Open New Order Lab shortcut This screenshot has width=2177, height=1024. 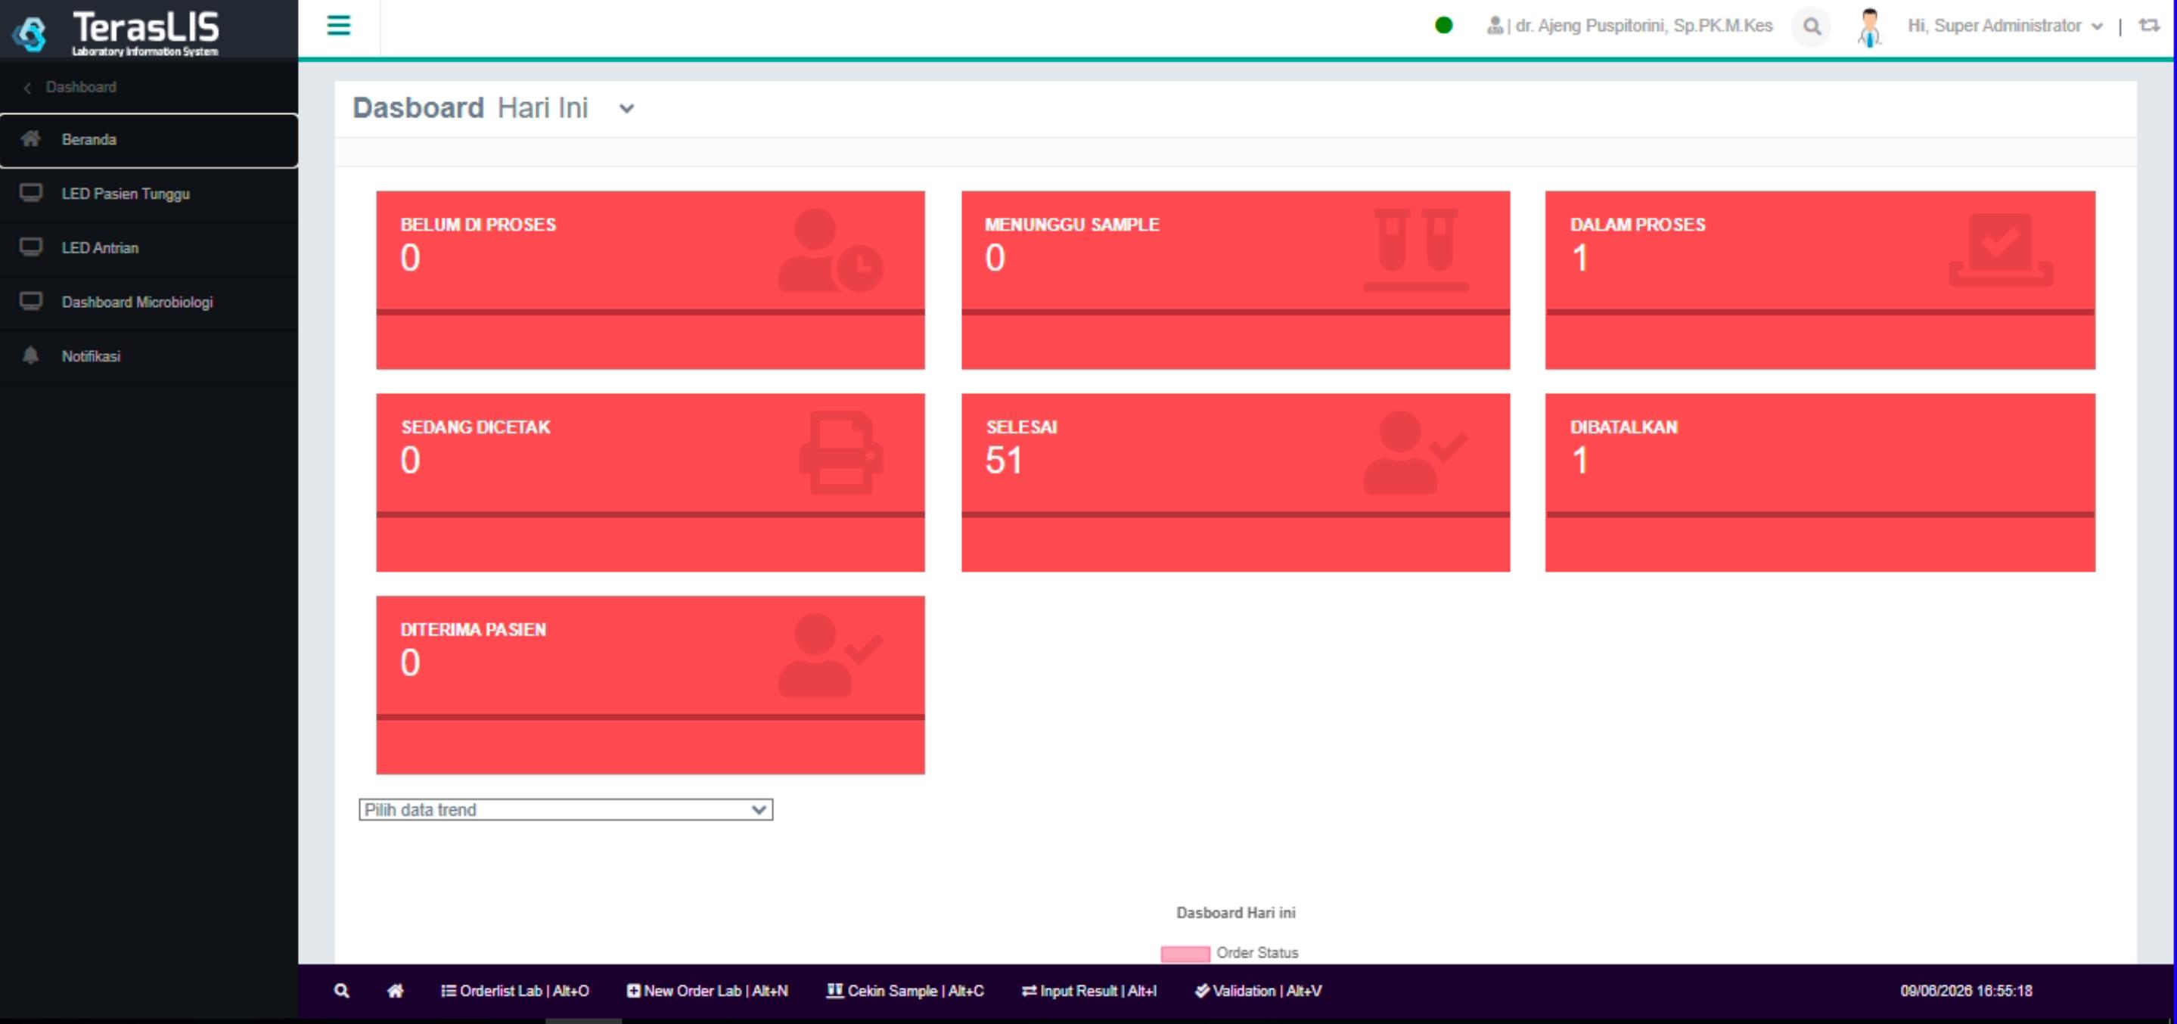pyautogui.click(x=707, y=990)
